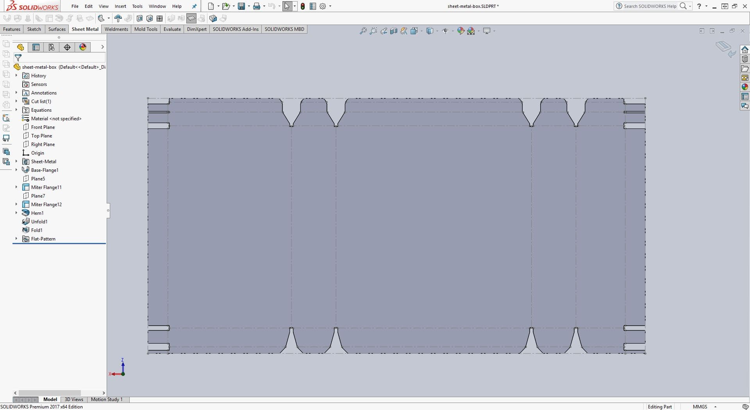
Task: Click the Previous View icon
Action: [x=384, y=31]
